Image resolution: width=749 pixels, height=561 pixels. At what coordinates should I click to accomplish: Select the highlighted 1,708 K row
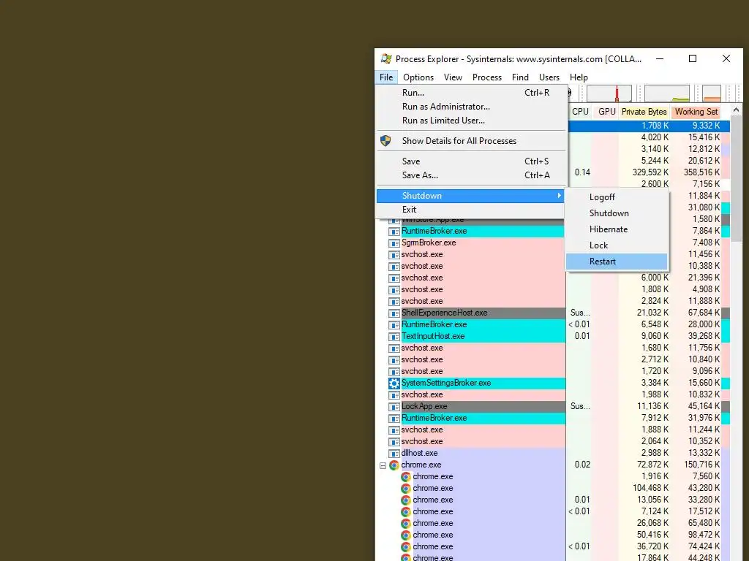tap(650, 126)
